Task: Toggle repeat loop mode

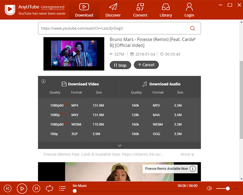Action: pyautogui.click(x=49, y=189)
